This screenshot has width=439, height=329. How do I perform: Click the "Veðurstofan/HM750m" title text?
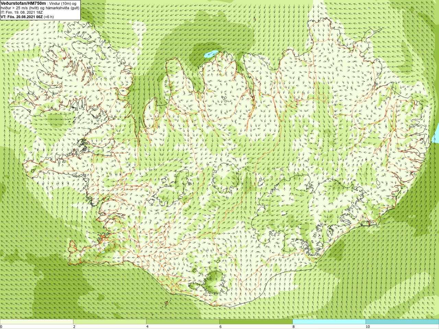tap(23, 3)
